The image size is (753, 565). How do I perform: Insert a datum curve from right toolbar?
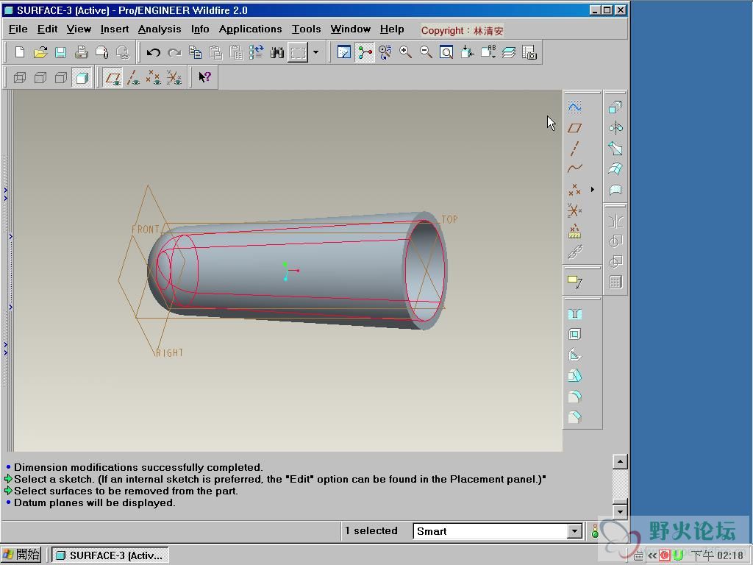575,168
